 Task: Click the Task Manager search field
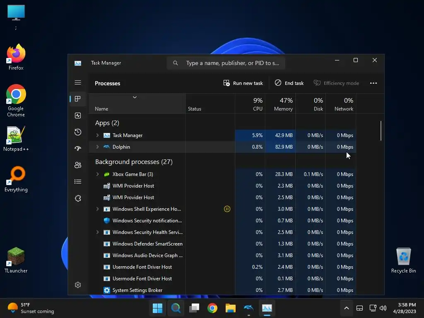pos(226,63)
